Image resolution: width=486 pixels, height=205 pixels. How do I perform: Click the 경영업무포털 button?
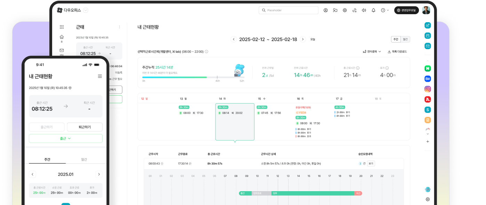click(x=406, y=10)
